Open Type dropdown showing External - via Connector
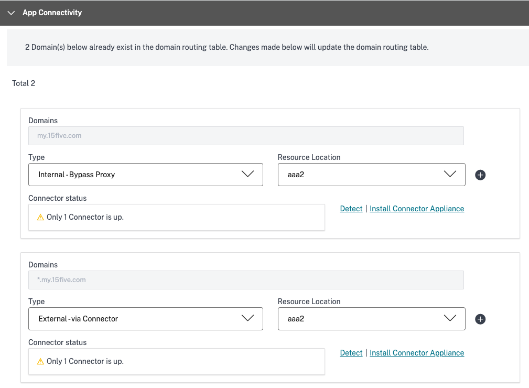This screenshot has width=529, height=388. (145, 319)
